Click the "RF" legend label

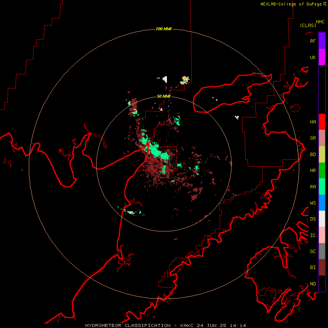coord(313,41)
